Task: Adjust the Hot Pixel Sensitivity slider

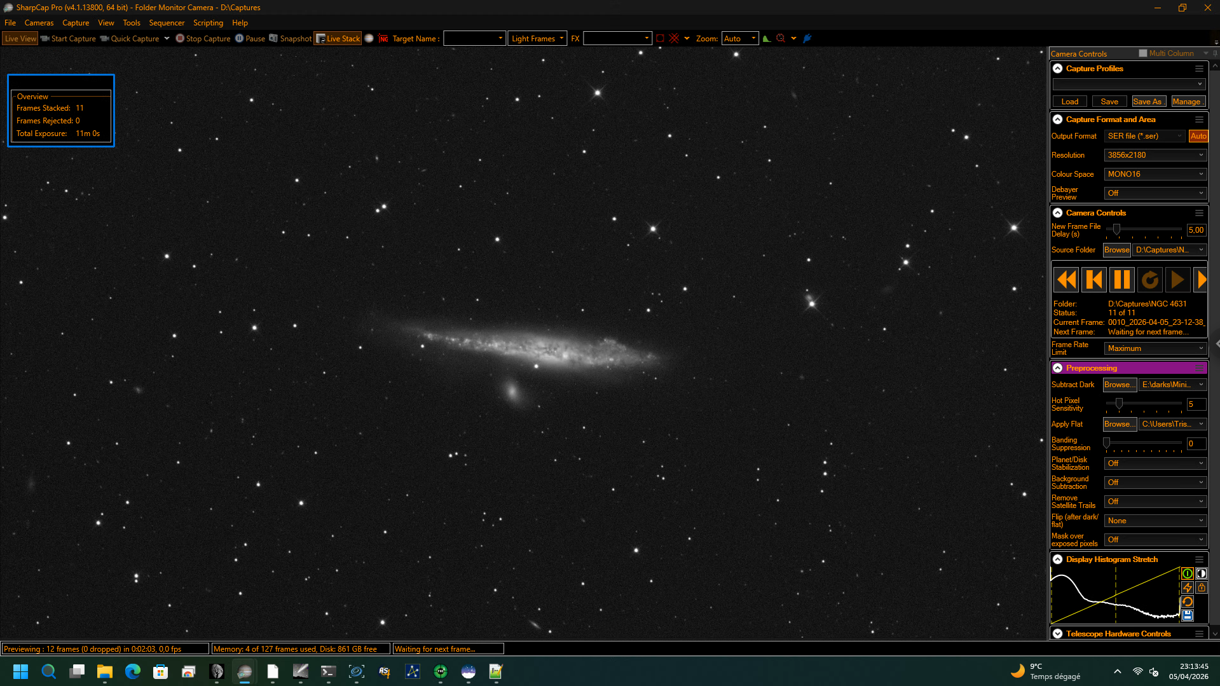Action: coord(1119,404)
